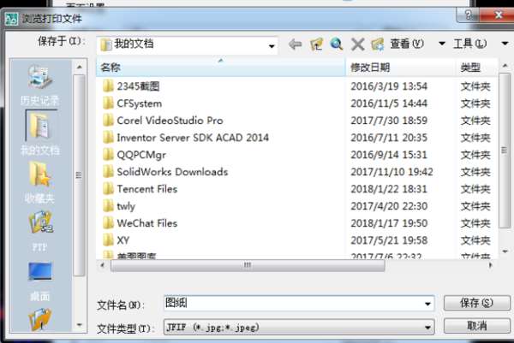Open the History shortcut in the places sidebar
The width and height of the screenshot is (514, 343).
pyautogui.click(x=40, y=85)
